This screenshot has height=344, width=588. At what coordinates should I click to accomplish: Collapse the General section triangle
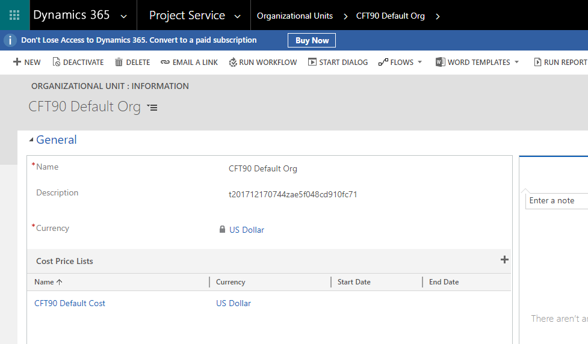pyautogui.click(x=31, y=140)
